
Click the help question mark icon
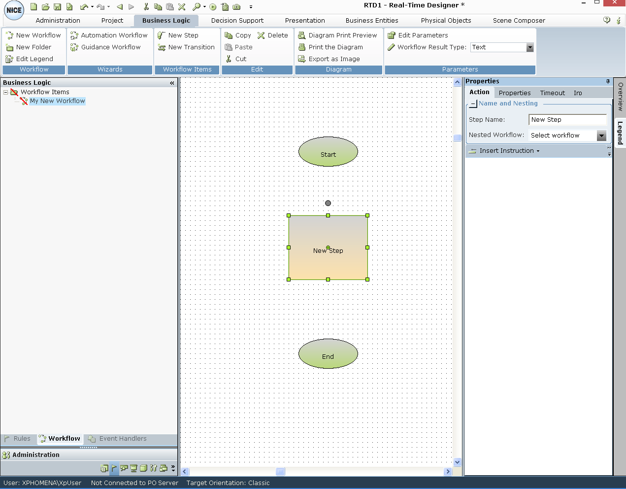[607, 20]
